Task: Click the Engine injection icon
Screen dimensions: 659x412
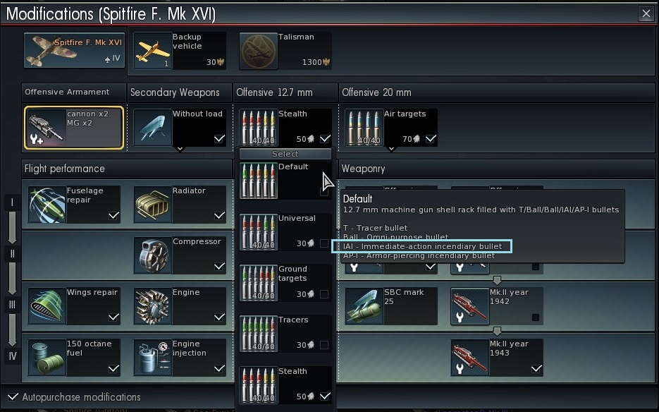Action: point(152,358)
